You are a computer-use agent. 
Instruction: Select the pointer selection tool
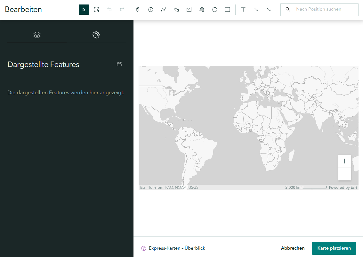(84, 10)
